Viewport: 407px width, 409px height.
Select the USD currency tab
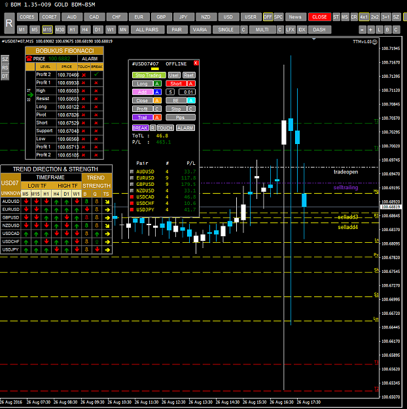[x=228, y=17]
